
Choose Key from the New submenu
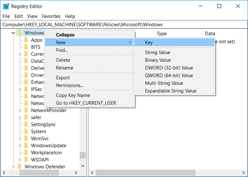tap(149, 43)
